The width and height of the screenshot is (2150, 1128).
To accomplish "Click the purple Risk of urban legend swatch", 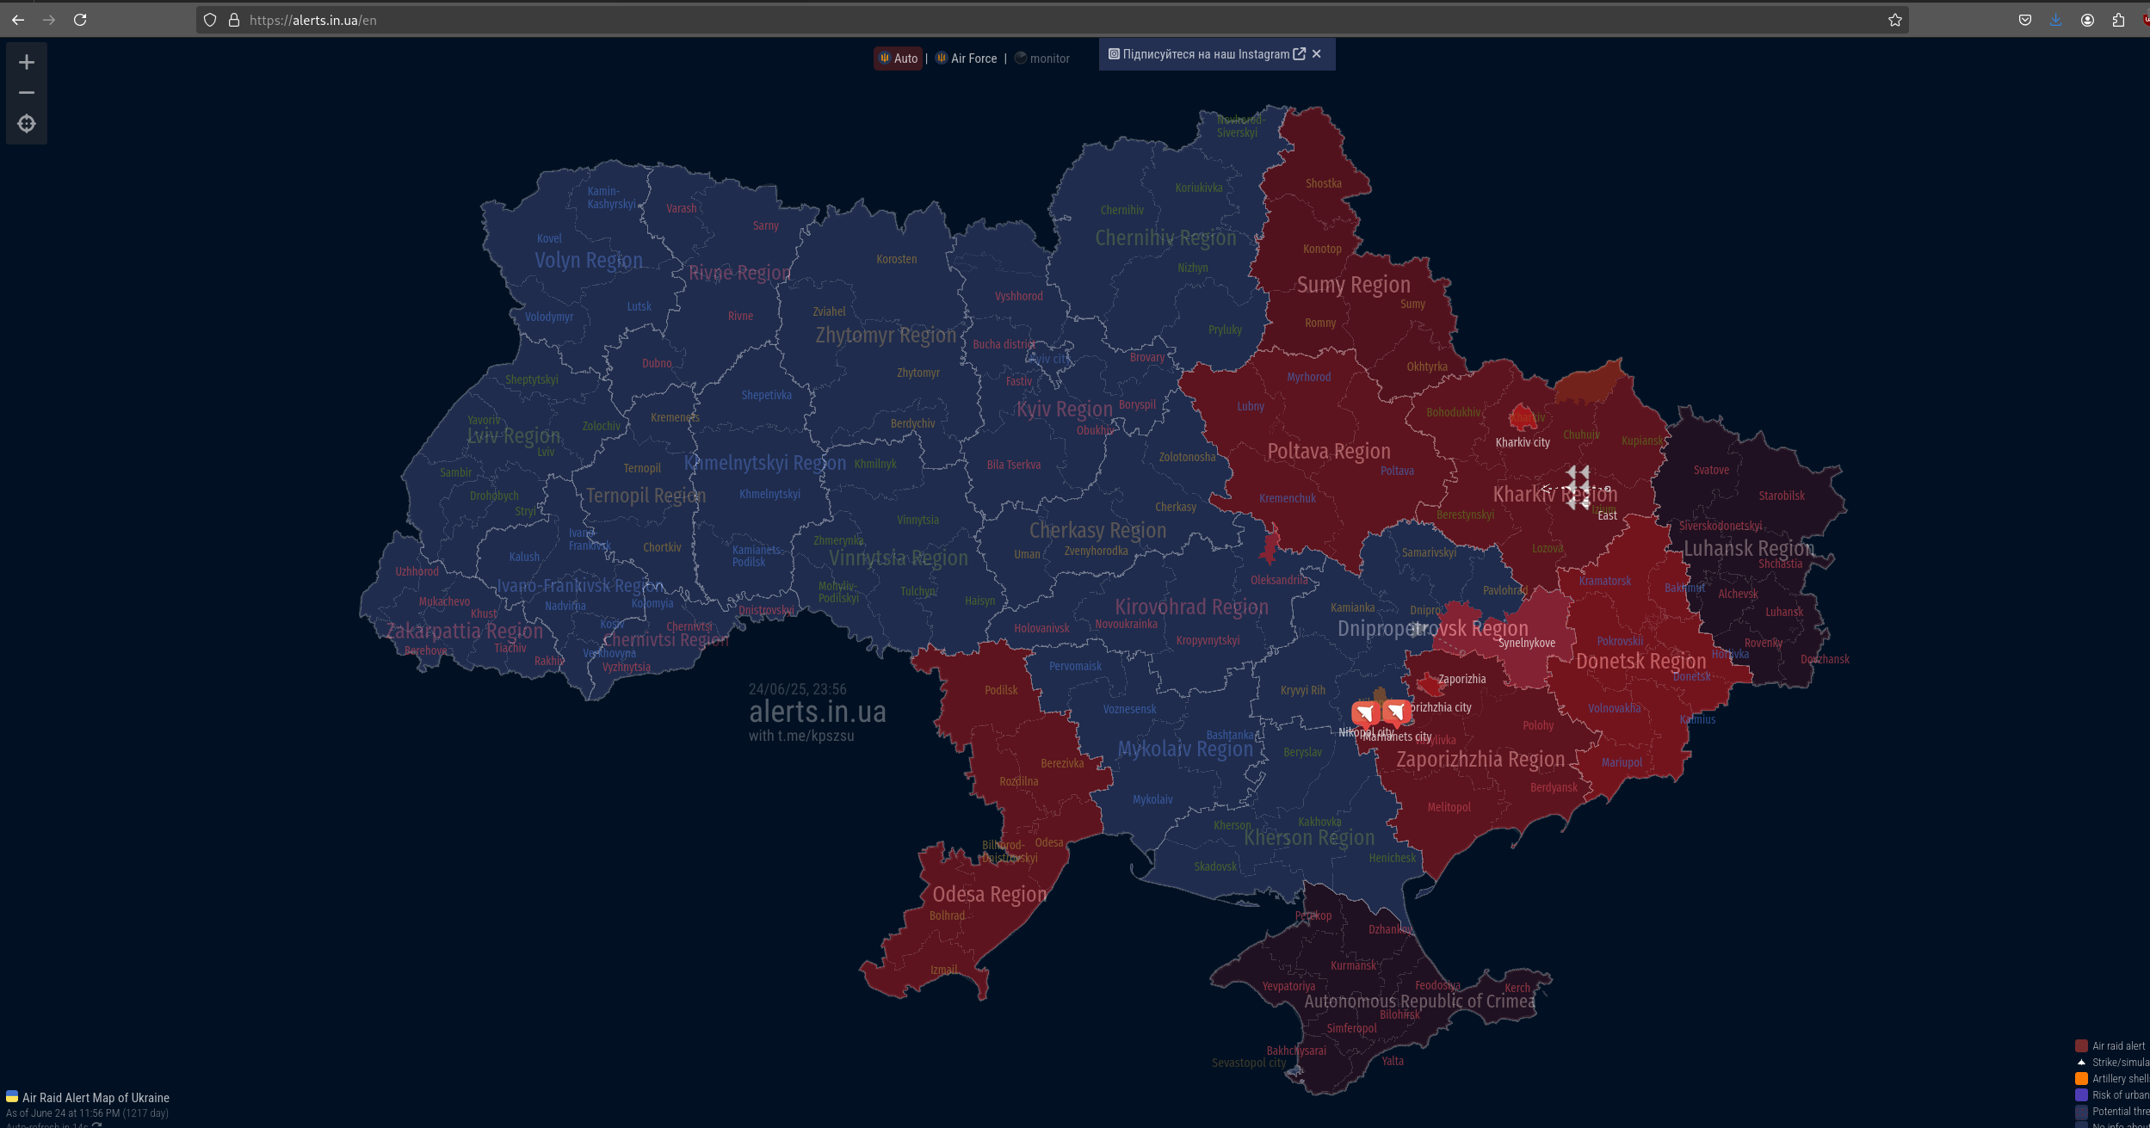I will click(x=2081, y=1094).
